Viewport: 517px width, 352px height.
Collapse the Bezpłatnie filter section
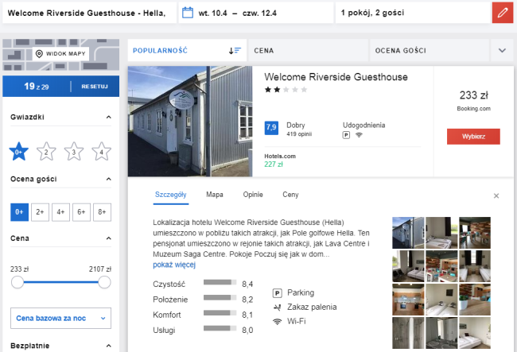click(x=108, y=346)
